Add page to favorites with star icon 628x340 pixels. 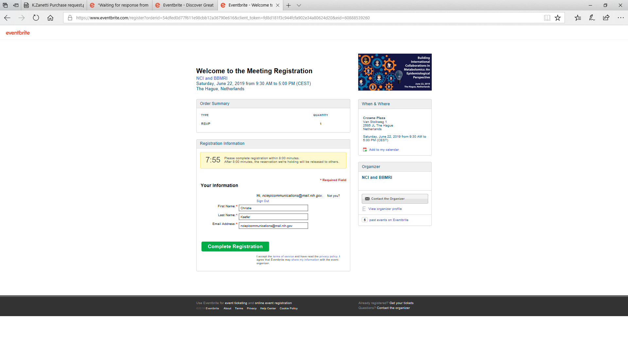(558, 18)
